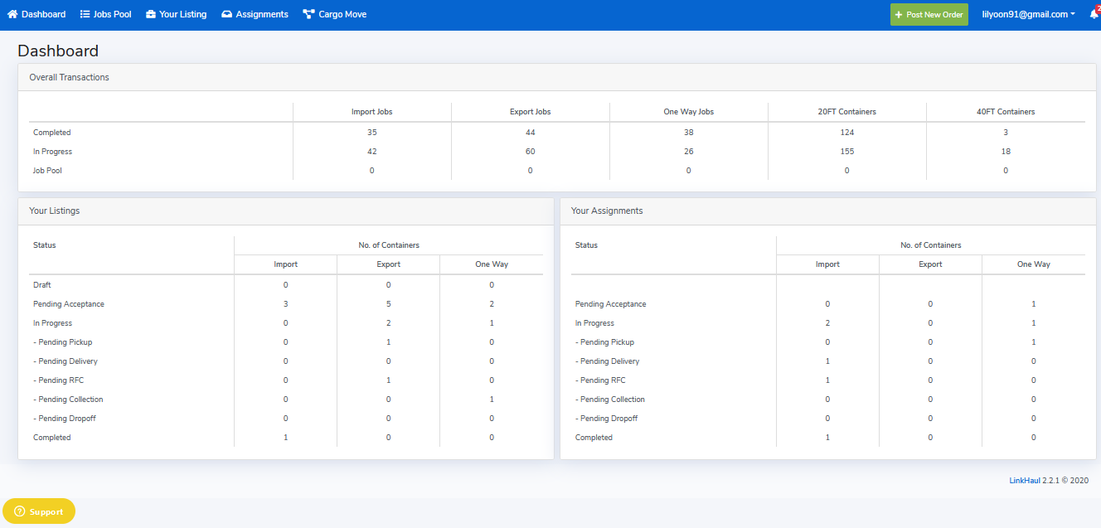1101x528 pixels.
Task: Click the plus icon on Post New Order
Action: point(899,15)
